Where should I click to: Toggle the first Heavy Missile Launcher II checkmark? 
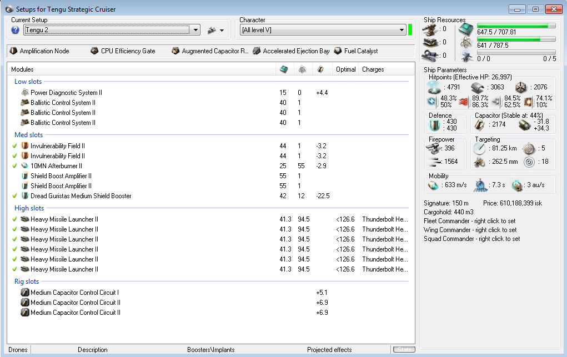14,219
